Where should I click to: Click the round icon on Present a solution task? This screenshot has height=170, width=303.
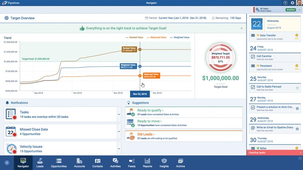click(x=297, y=109)
